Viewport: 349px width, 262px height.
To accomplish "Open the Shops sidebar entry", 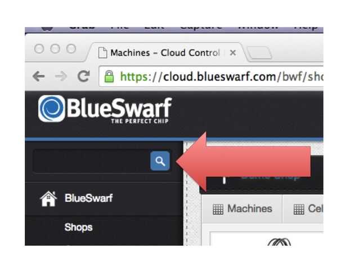I will (x=78, y=227).
